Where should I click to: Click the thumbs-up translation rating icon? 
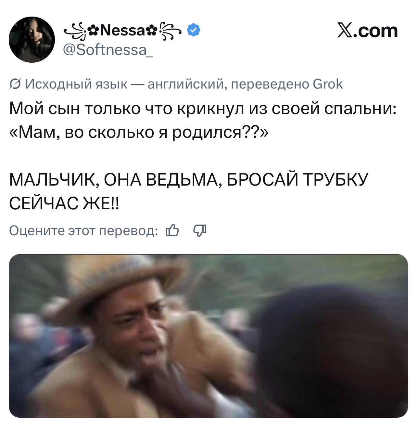(x=172, y=230)
